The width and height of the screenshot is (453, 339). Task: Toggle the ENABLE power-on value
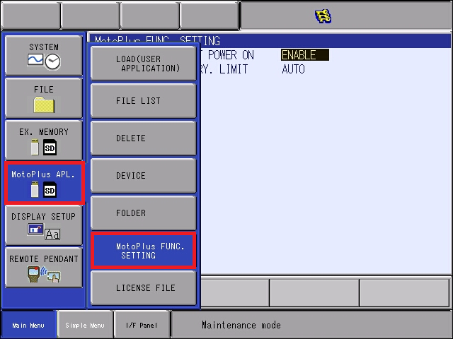point(305,55)
